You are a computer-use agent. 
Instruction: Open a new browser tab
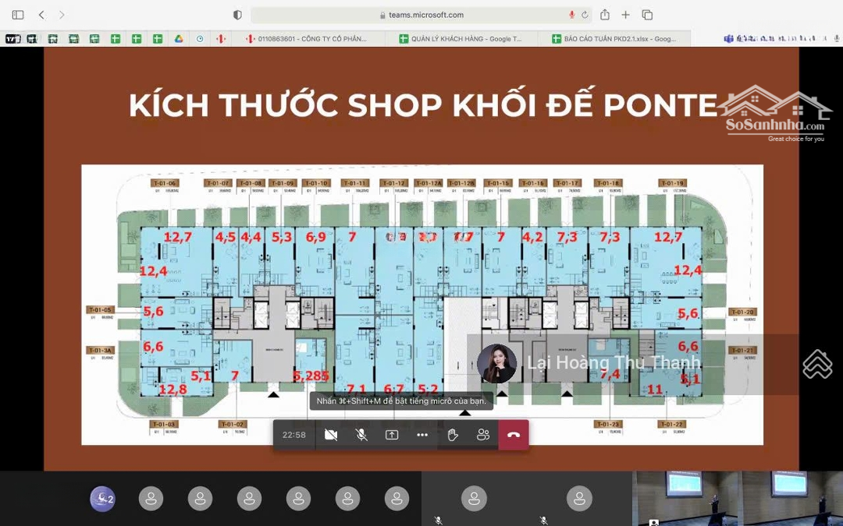625,15
